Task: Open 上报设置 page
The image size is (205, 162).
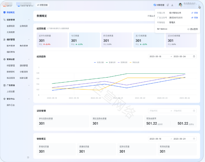Action: [10, 91]
